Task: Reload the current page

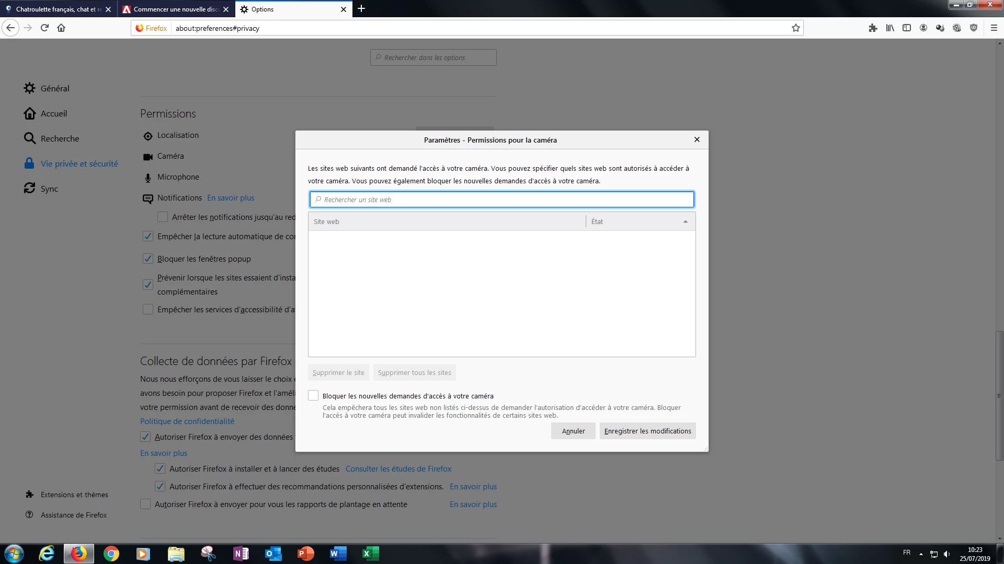Action: (x=44, y=28)
